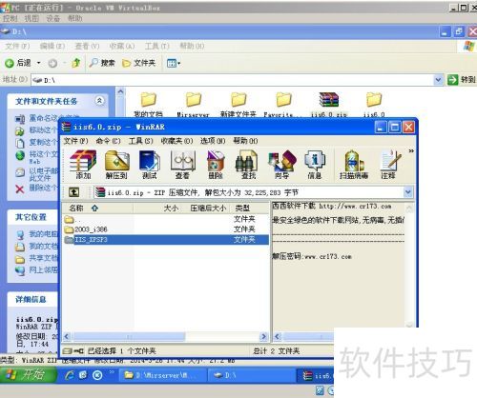The image size is (477, 398).
Task: Click the D:\ address input field
Action: click(233, 80)
